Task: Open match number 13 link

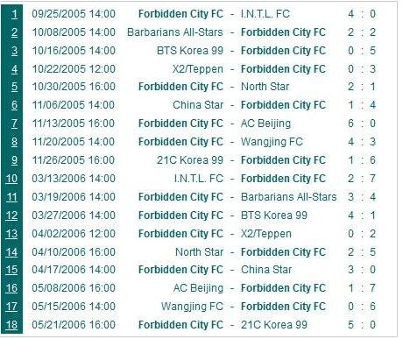Action: (x=11, y=234)
